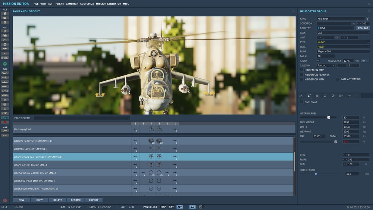Check the CIVIL PLANE checkbox

302,102
